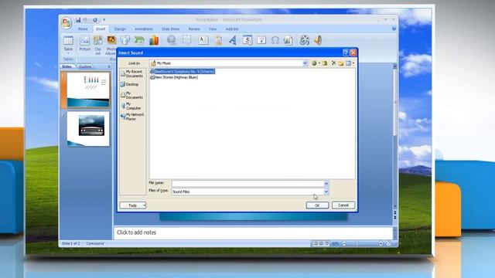
Task: Click the SmartArt icon on the ribbon
Action: click(139, 40)
